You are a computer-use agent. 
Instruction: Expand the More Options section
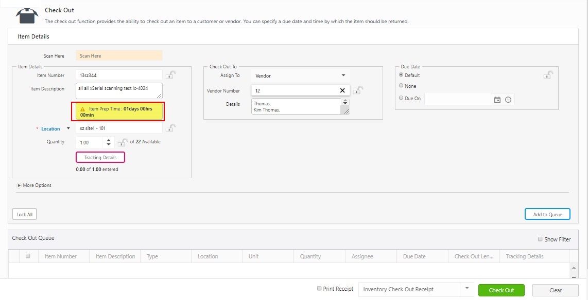19,185
